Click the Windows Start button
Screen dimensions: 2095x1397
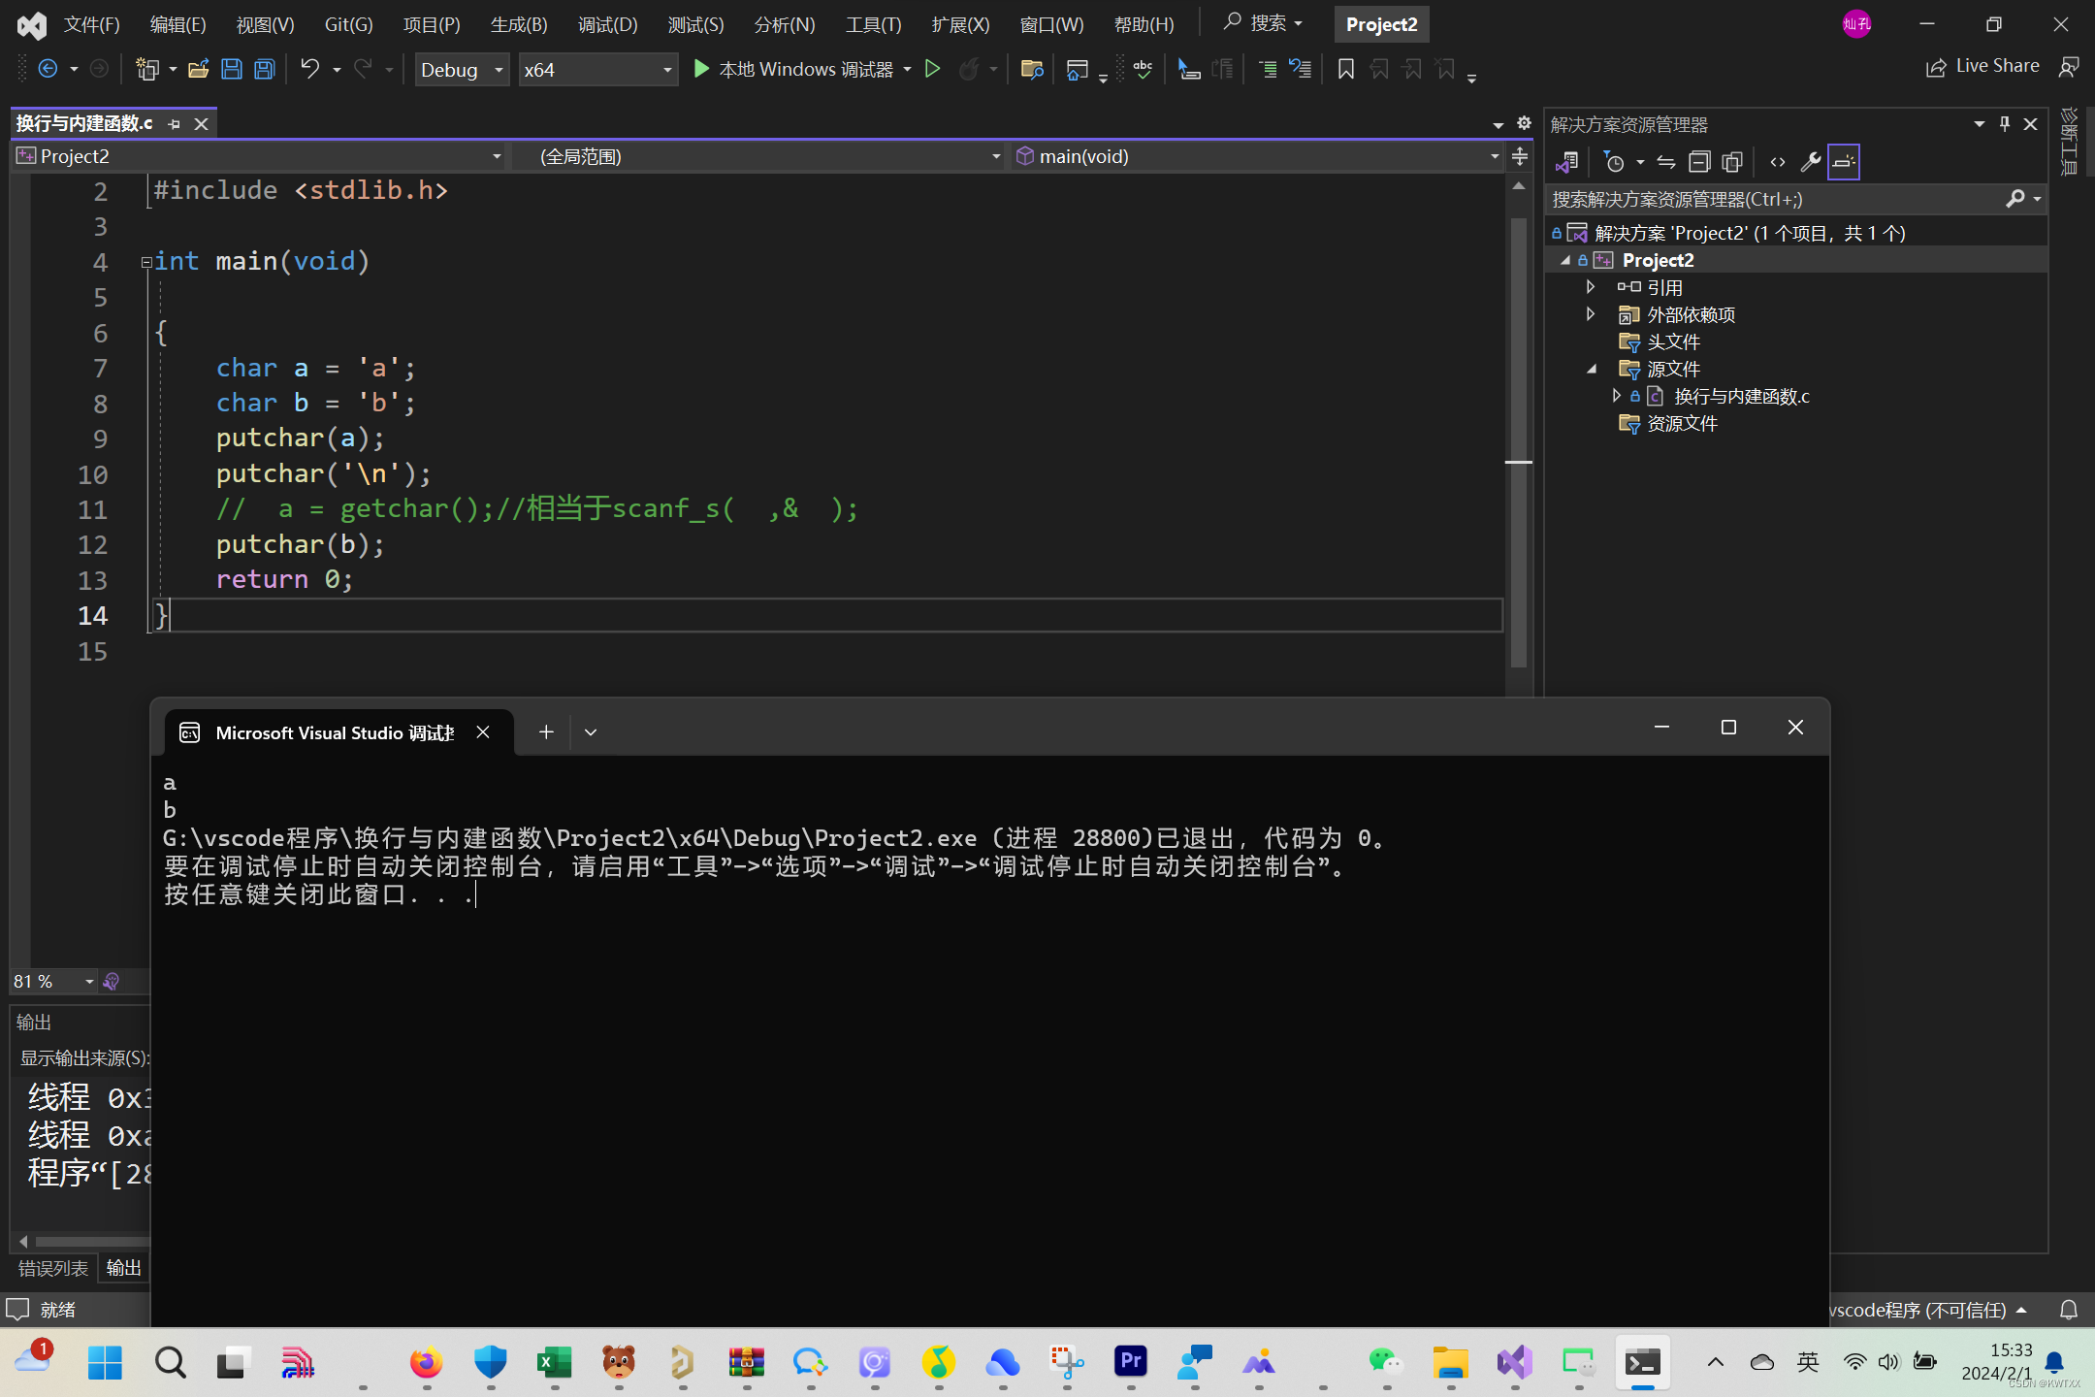pyautogui.click(x=105, y=1363)
